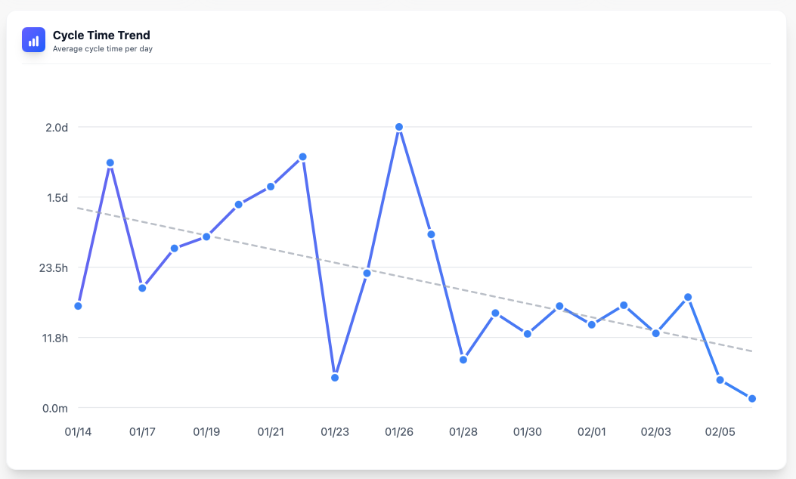Select the lowest dip data point at 01/23
The width and height of the screenshot is (796, 479).
(x=335, y=377)
